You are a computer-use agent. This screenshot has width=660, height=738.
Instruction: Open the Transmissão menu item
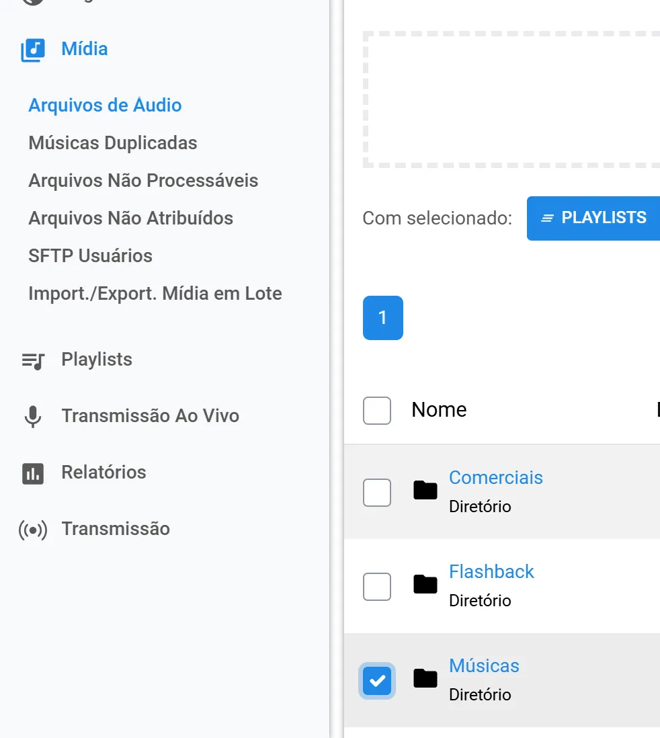pyautogui.click(x=116, y=528)
